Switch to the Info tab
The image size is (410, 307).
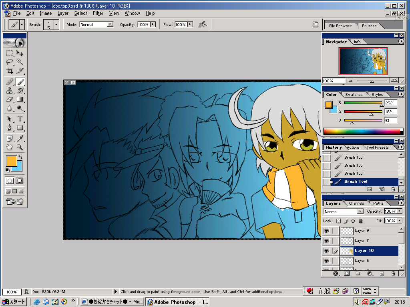click(x=357, y=42)
